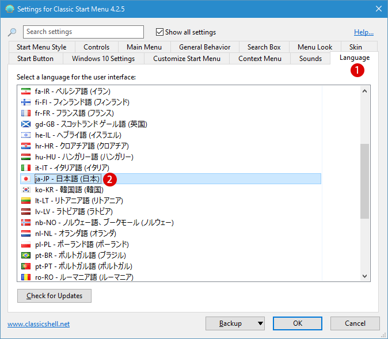Select the 'fi-FI - フィンランド語 (フィンランド)' row

tap(170, 102)
